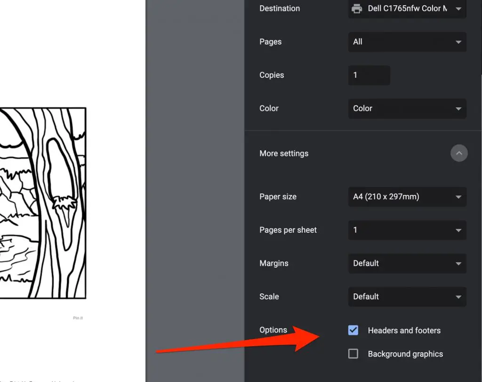The width and height of the screenshot is (482, 382).
Task: Click the Pin it text in preview
Action: 78,318
